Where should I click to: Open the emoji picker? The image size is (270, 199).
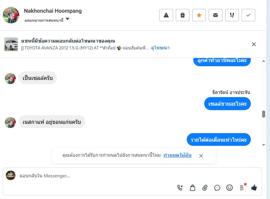tap(230, 188)
